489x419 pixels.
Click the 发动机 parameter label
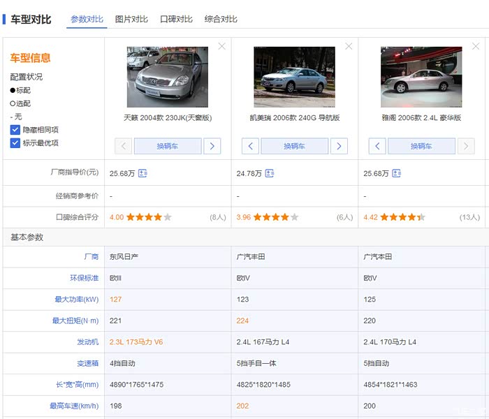(87, 342)
